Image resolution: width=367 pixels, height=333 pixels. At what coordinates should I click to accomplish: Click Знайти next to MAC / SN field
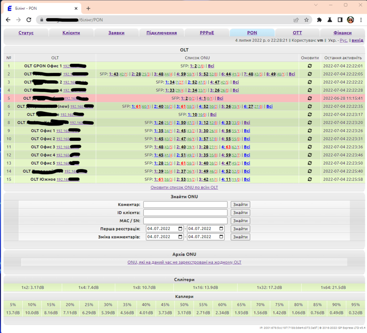click(x=240, y=221)
